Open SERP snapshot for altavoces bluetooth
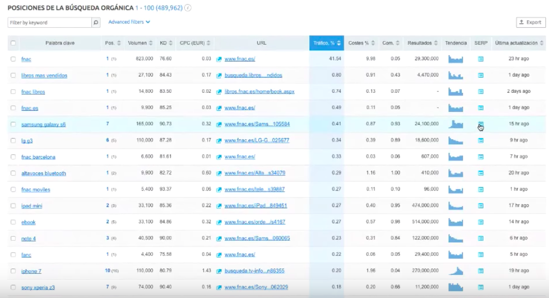Screen dimensions: 549x298 [x=481, y=173]
